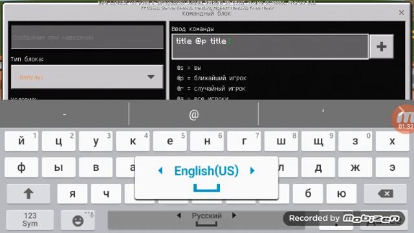
Task: Tap the к key
Action: pyautogui.click(x=133, y=141)
